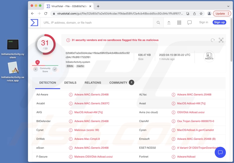Open the comments speech bubble icon
The width and height of the screenshot is (234, 163).
[x=190, y=23]
